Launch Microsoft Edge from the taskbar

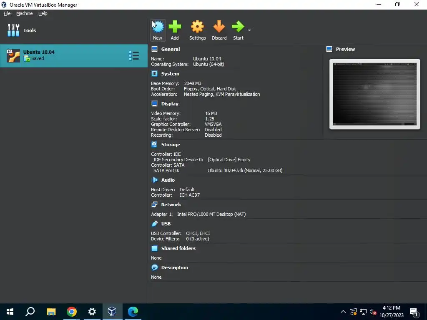click(x=133, y=312)
